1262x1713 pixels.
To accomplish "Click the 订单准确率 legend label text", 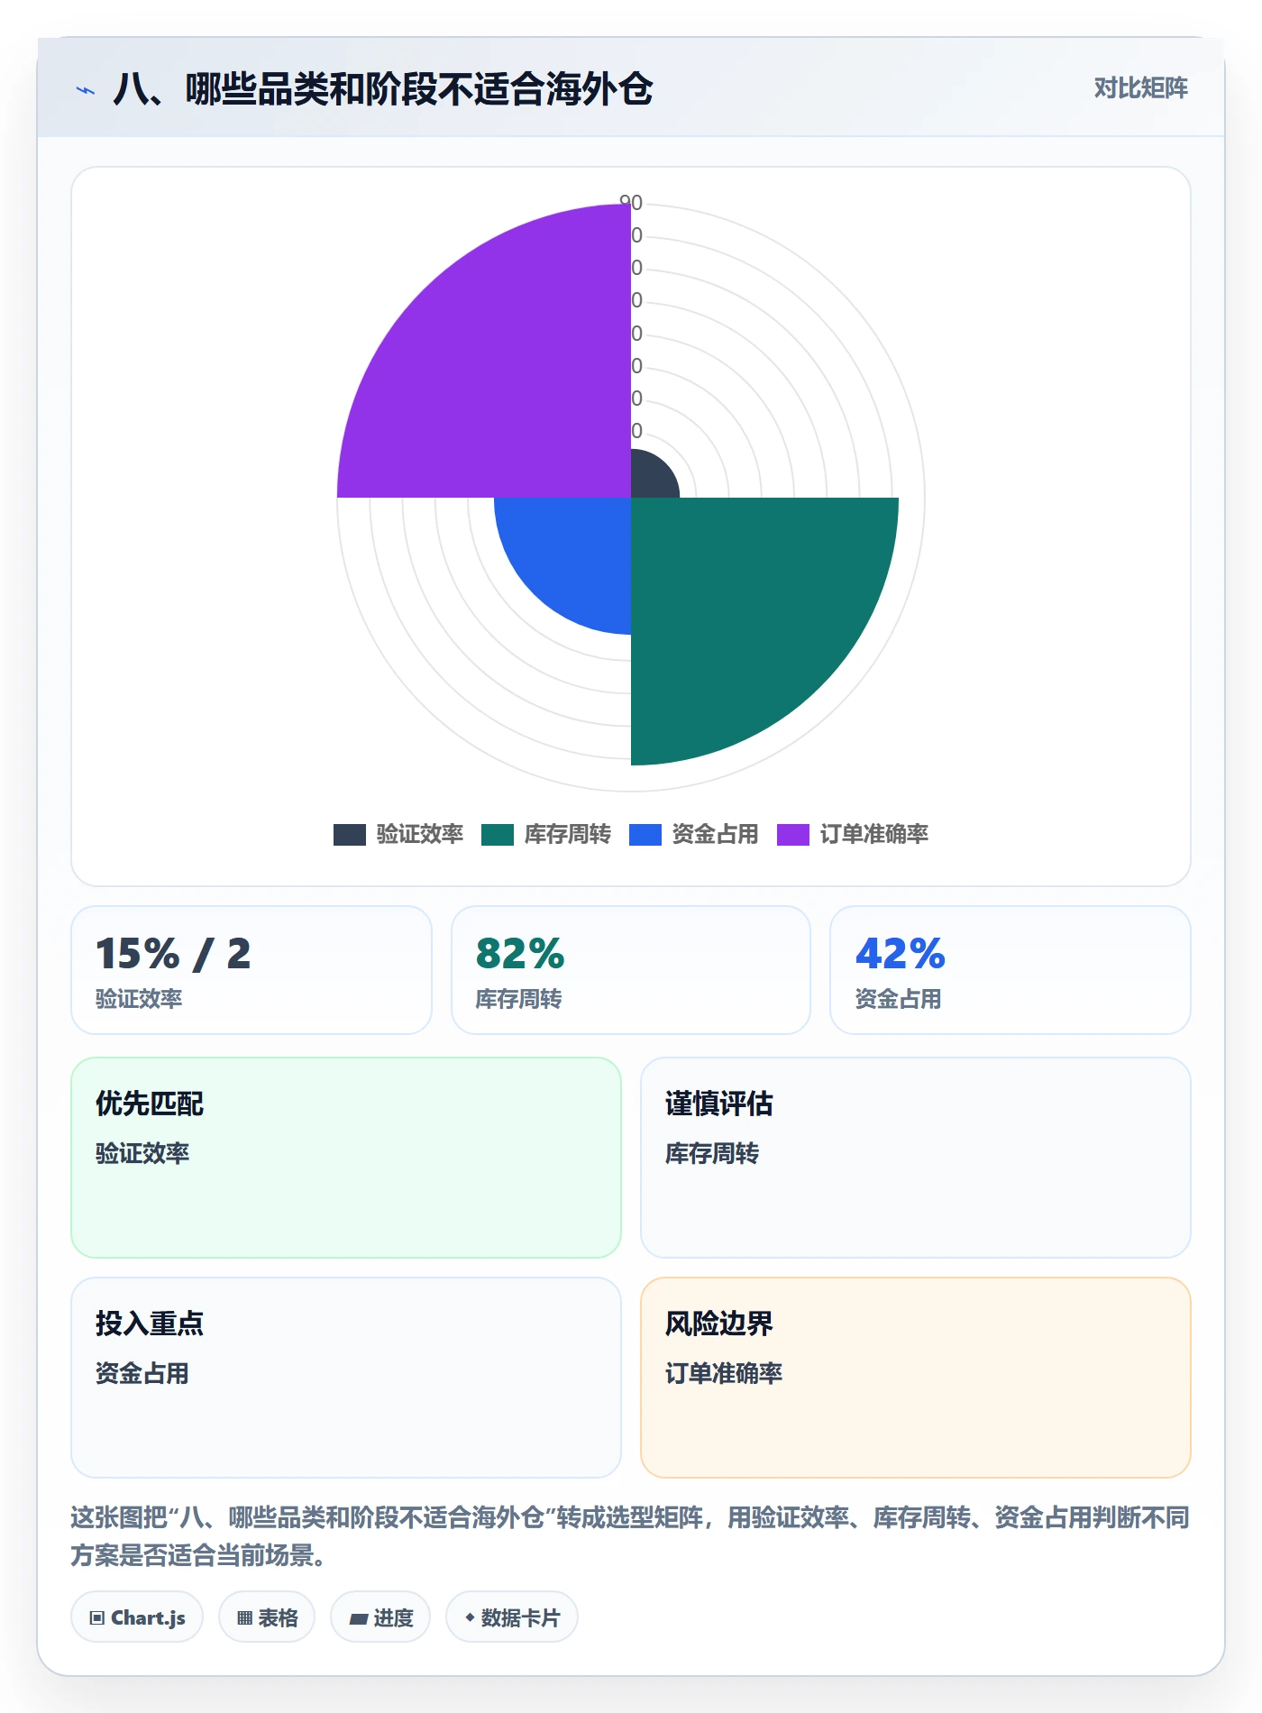I will pos(874,834).
